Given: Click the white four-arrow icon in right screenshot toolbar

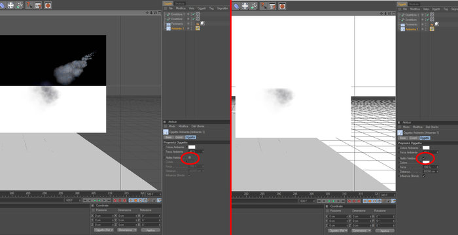Looking at the screenshot, I should (245, 6).
